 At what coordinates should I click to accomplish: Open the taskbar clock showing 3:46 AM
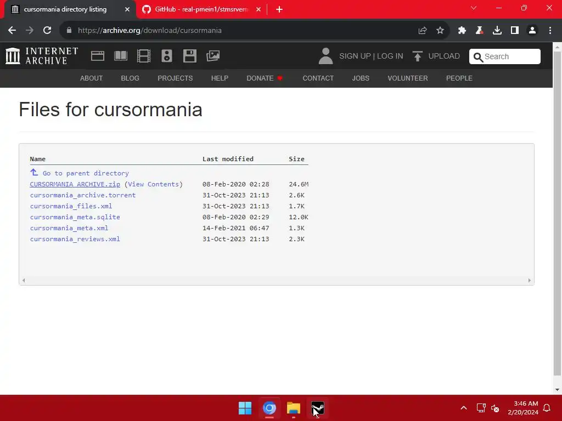(523, 408)
